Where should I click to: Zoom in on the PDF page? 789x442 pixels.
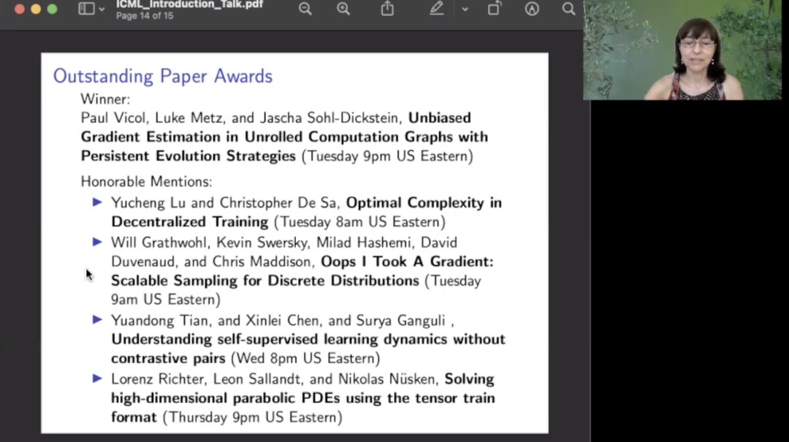click(343, 9)
